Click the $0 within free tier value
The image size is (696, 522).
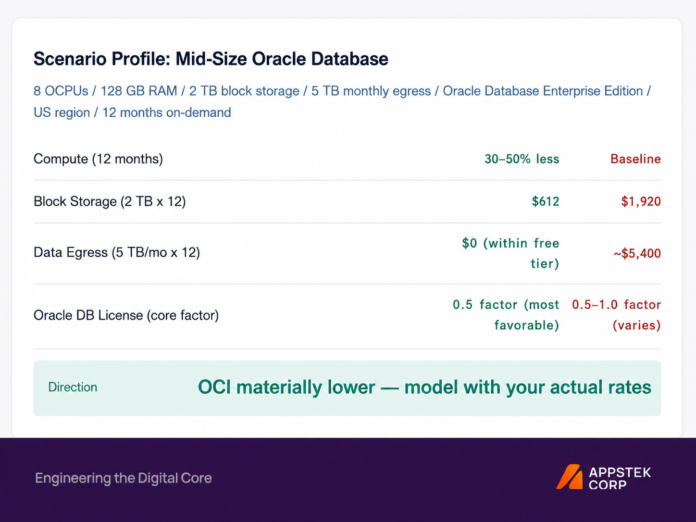(510, 253)
